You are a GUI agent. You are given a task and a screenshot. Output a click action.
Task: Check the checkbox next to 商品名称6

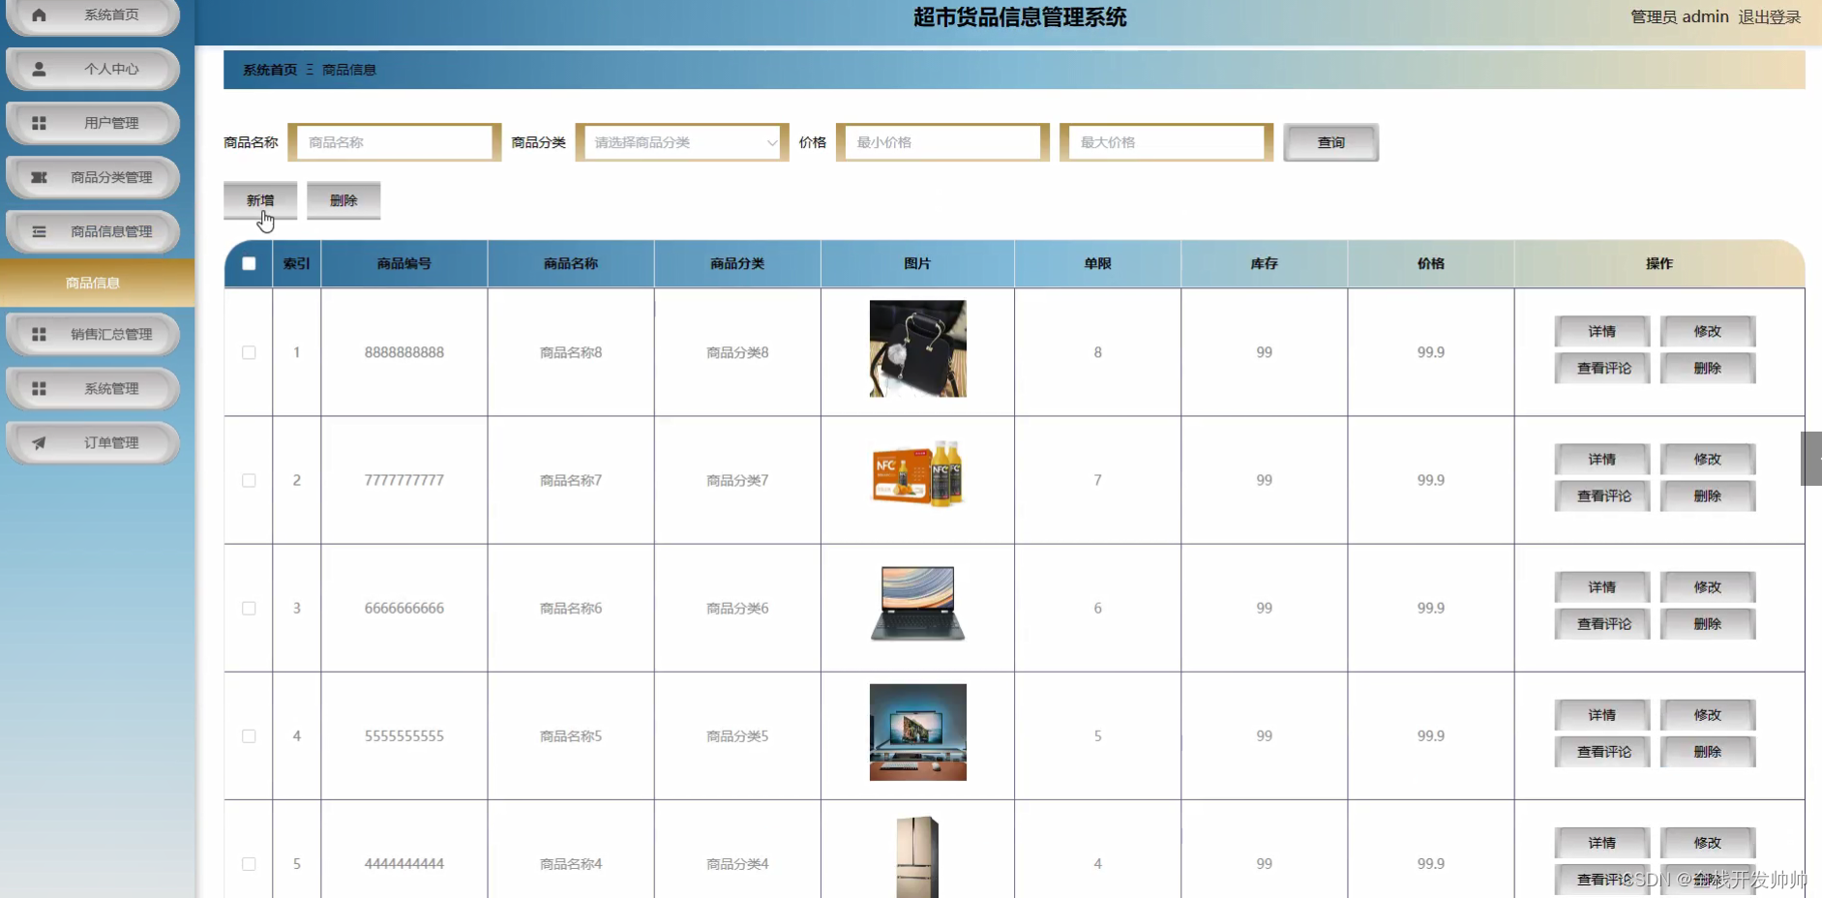coord(249,608)
